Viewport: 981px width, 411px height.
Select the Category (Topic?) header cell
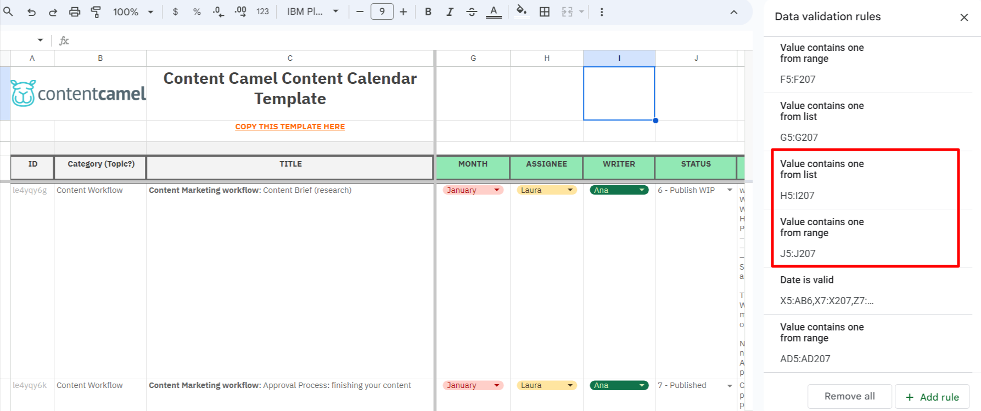point(100,167)
